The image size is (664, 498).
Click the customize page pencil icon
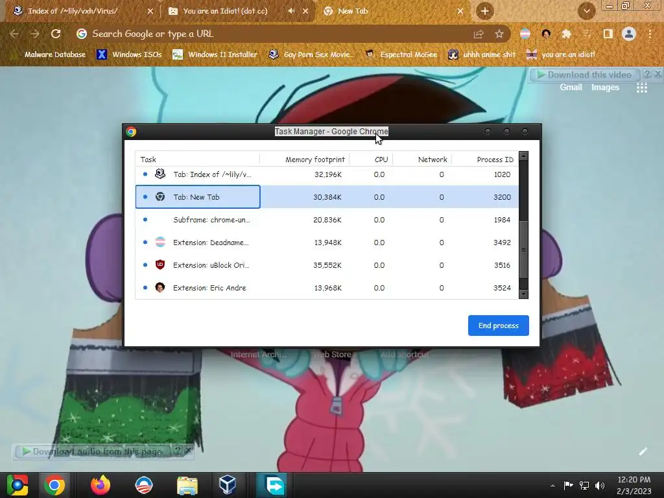(x=643, y=451)
